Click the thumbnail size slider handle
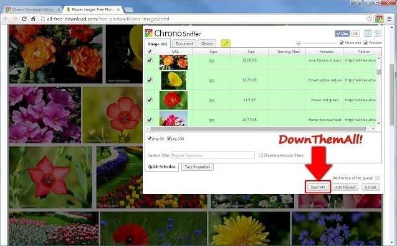 click(x=299, y=43)
